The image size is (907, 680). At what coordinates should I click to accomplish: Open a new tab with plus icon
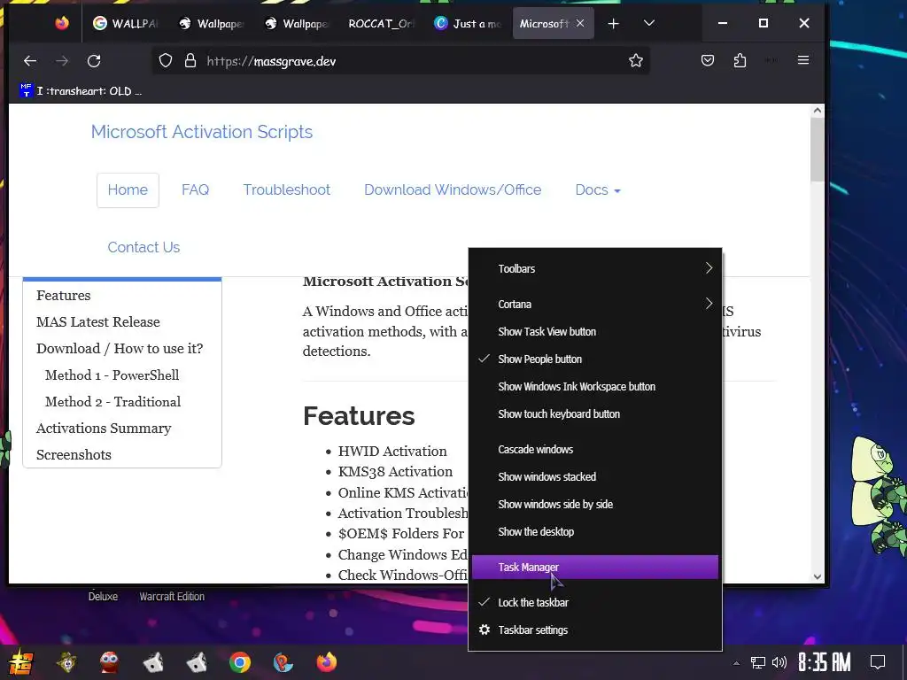[x=613, y=23]
